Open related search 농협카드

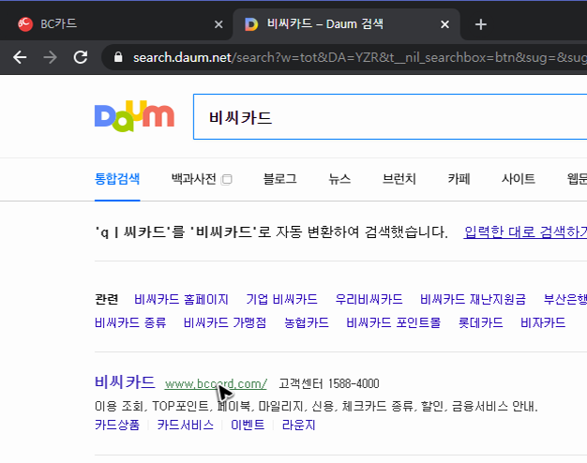click(x=307, y=322)
